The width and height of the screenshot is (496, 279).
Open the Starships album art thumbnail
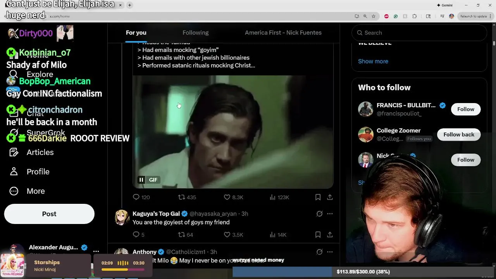[12, 265]
